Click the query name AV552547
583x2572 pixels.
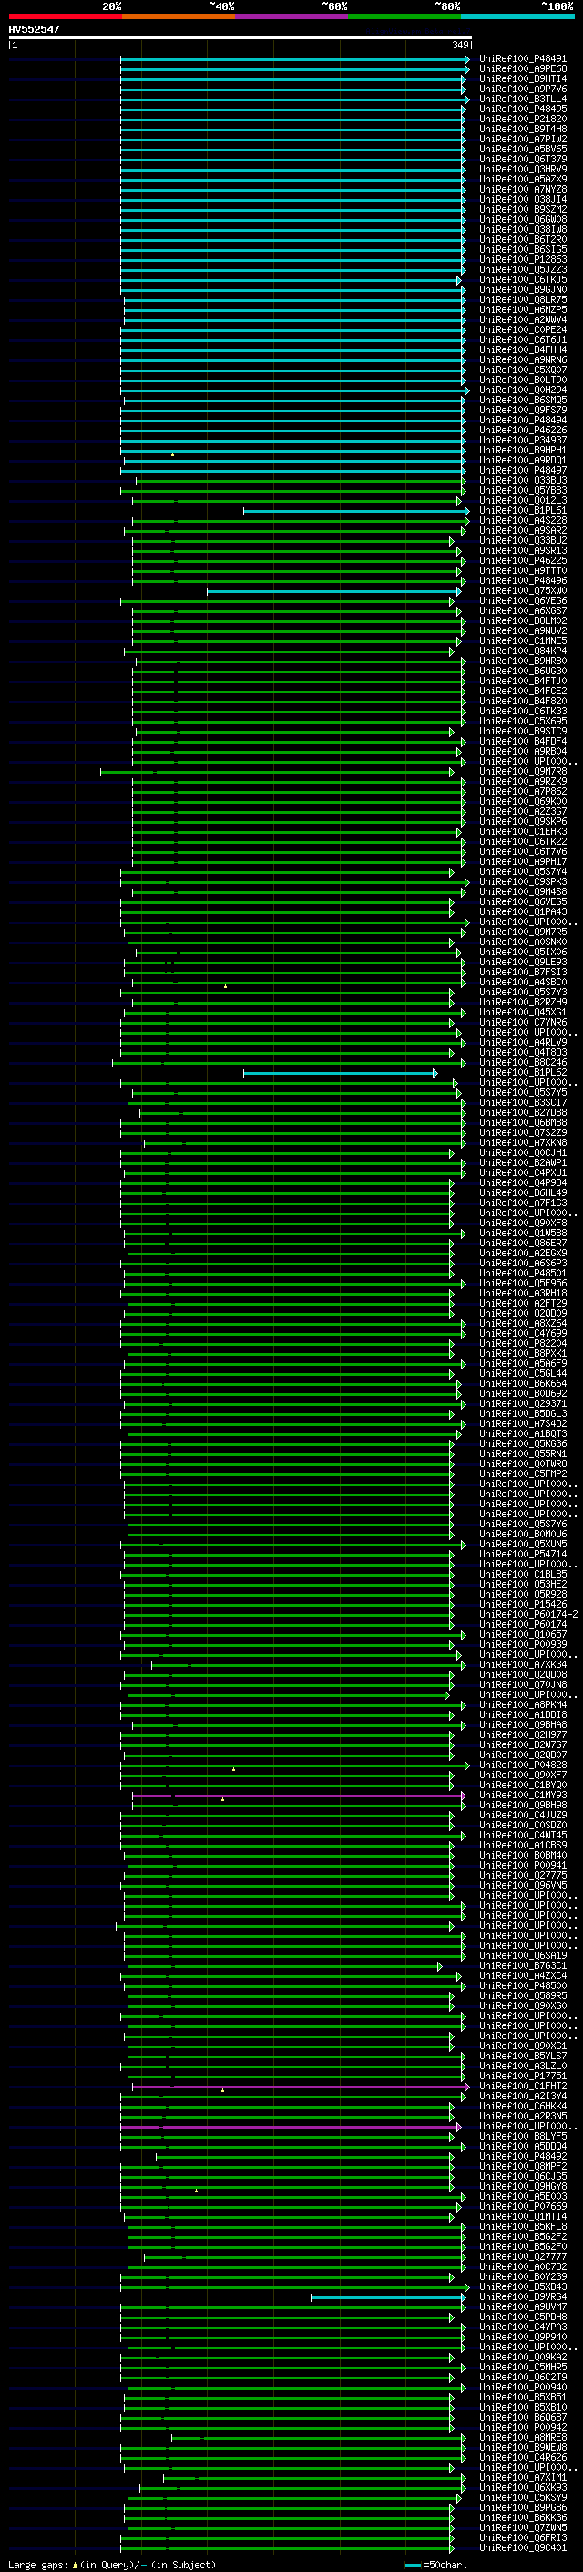pyautogui.click(x=34, y=30)
